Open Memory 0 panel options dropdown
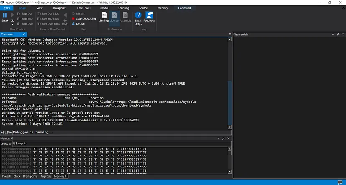The height and width of the screenshot is (185, 346). pyautogui.click(x=219, y=138)
